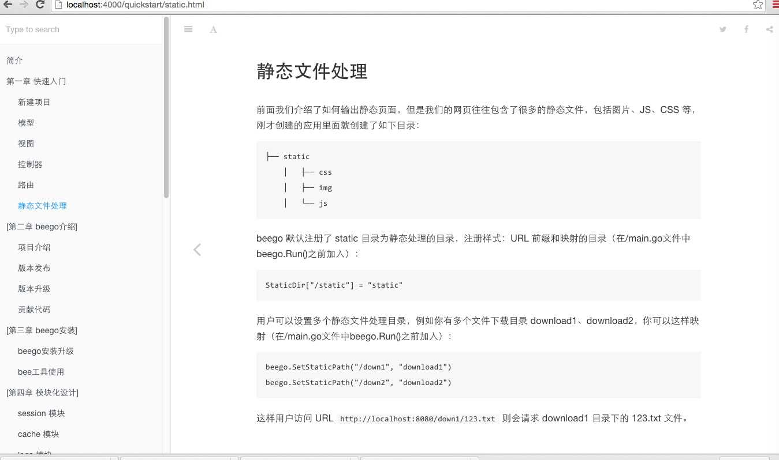Open 贡献代码 sidebar entry
779x460 pixels.
(34, 310)
